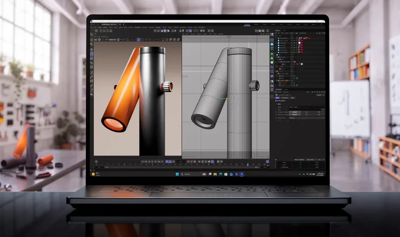
Task: Add a Camera from the right object palette
Action: click(x=272, y=86)
